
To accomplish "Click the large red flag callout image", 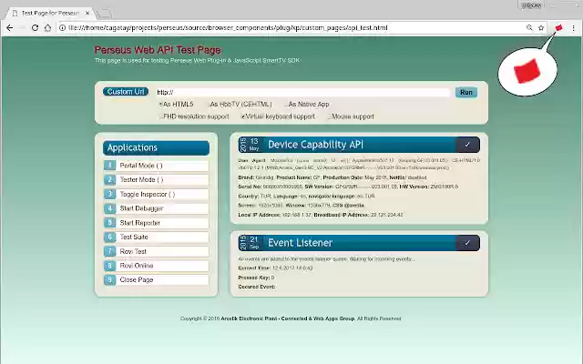I will click(x=527, y=69).
